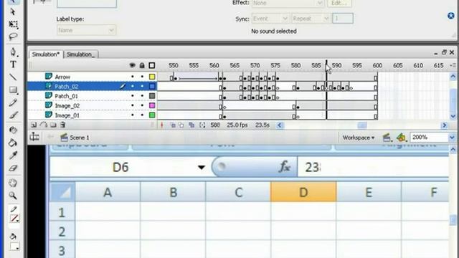Viewport: 459px width, 258px height.
Task: Select the Ink Bottle tool
Action: pos(13,130)
